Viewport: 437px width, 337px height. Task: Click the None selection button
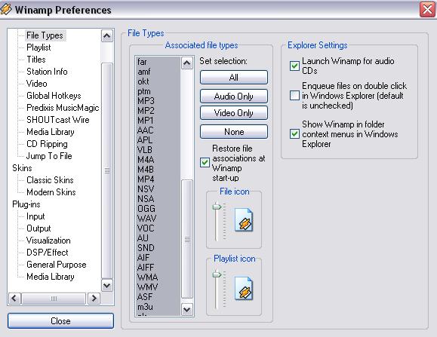tap(234, 132)
